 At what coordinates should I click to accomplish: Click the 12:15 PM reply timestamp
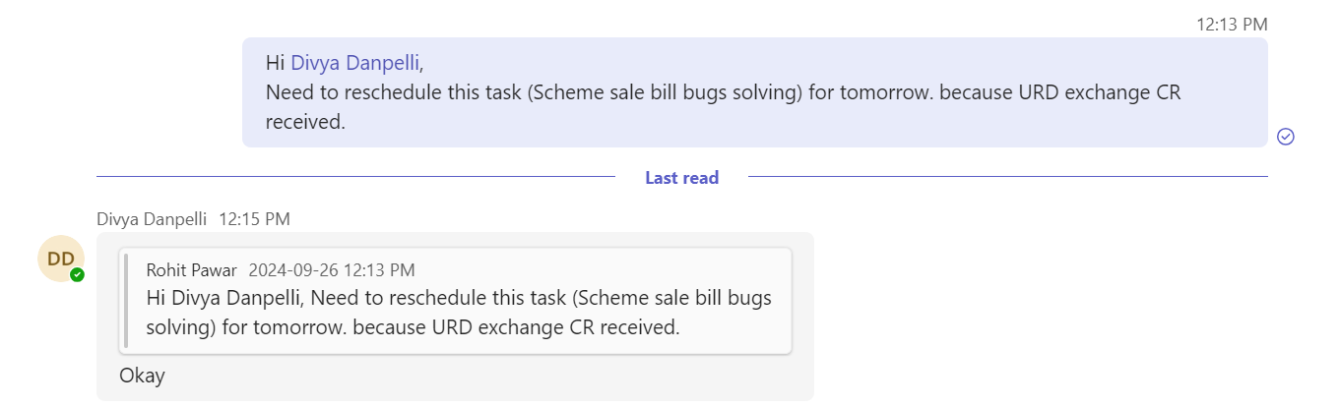coord(254,219)
